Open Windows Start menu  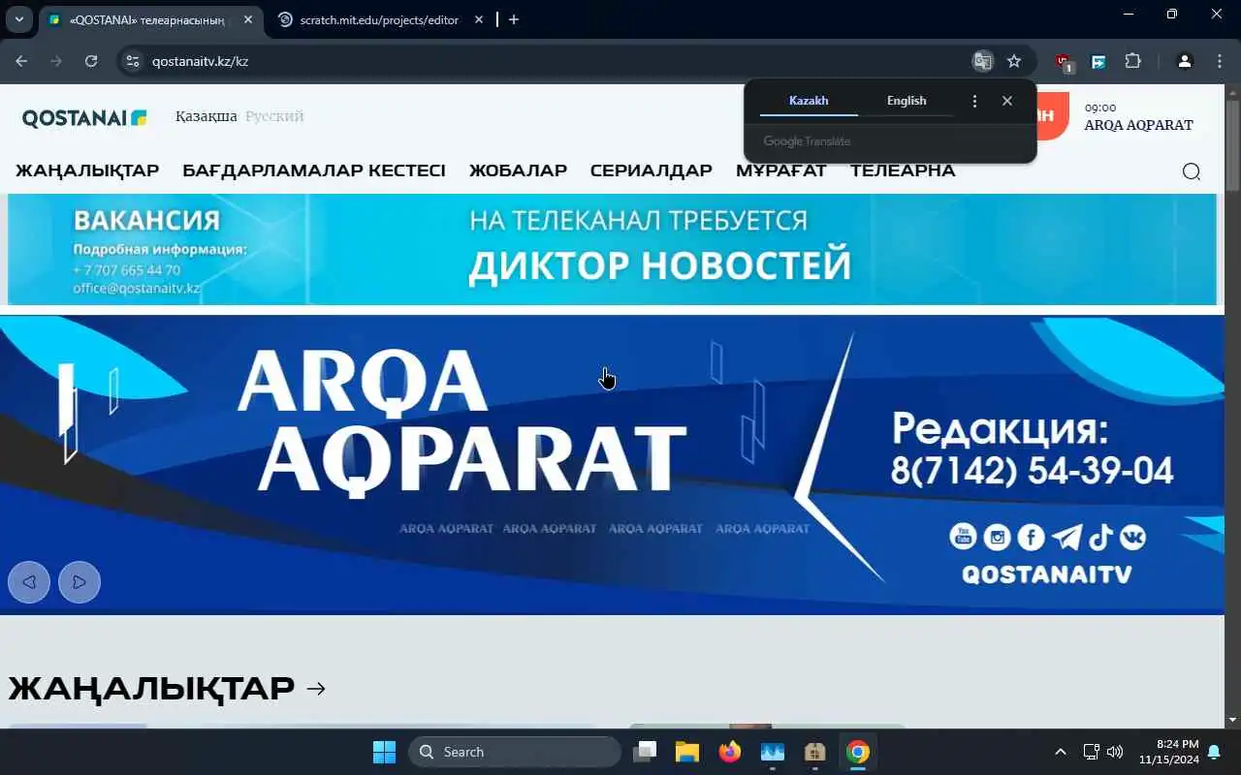click(384, 752)
